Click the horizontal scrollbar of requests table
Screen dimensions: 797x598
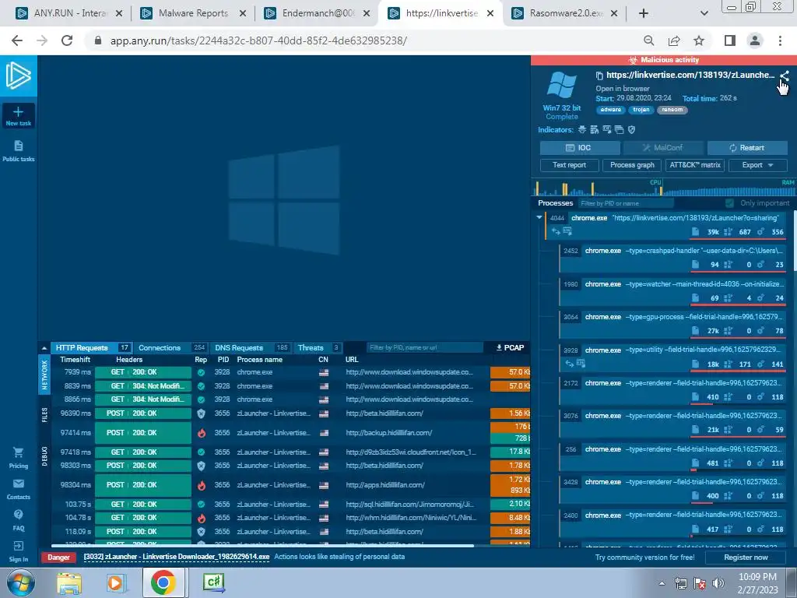(263, 546)
